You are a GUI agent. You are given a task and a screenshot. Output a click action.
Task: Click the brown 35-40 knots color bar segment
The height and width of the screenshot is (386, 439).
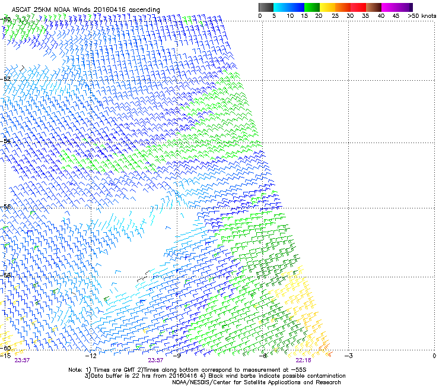[x=374, y=7]
